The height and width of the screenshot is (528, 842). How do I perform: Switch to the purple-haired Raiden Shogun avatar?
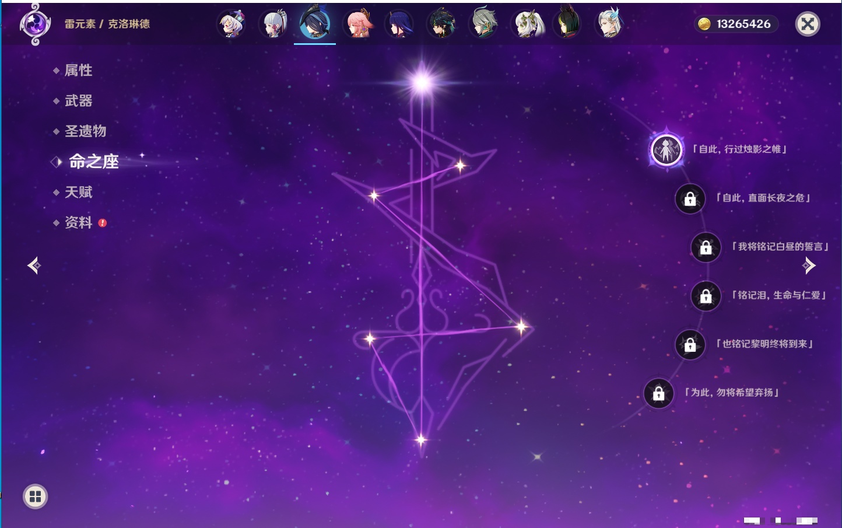tap(399, 24)
